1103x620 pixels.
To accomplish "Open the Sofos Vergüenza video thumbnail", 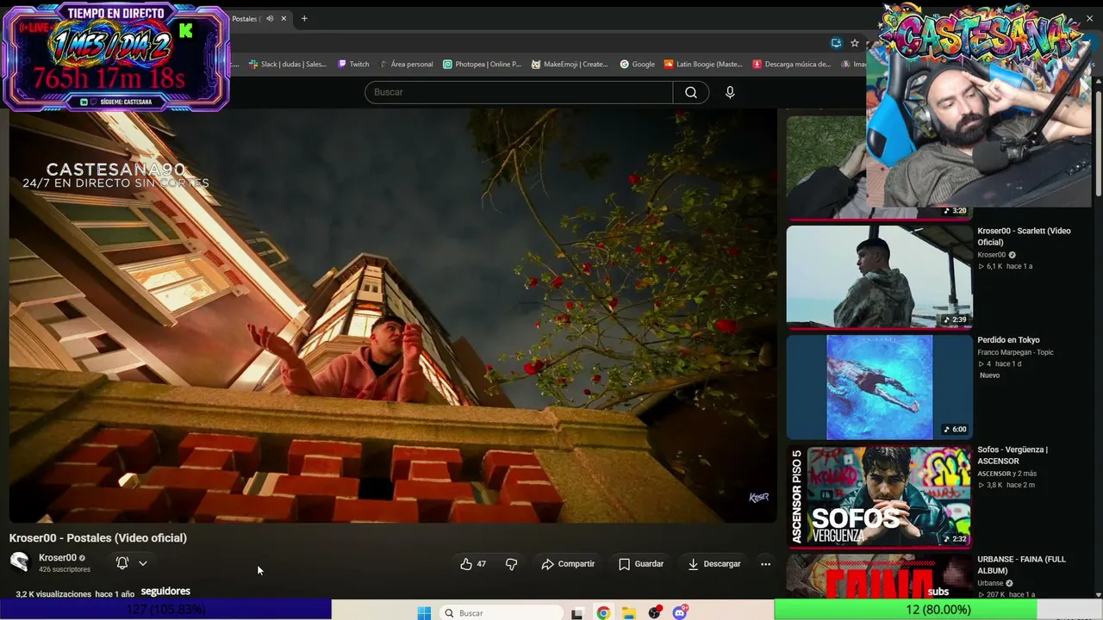I will (x=879, y=496).
